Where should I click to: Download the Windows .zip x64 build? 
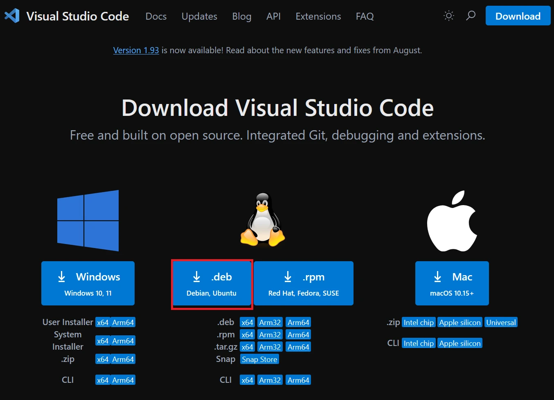point(103,359)
